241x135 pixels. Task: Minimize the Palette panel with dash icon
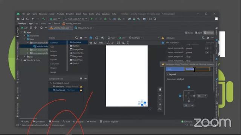(x=85, y=38)
